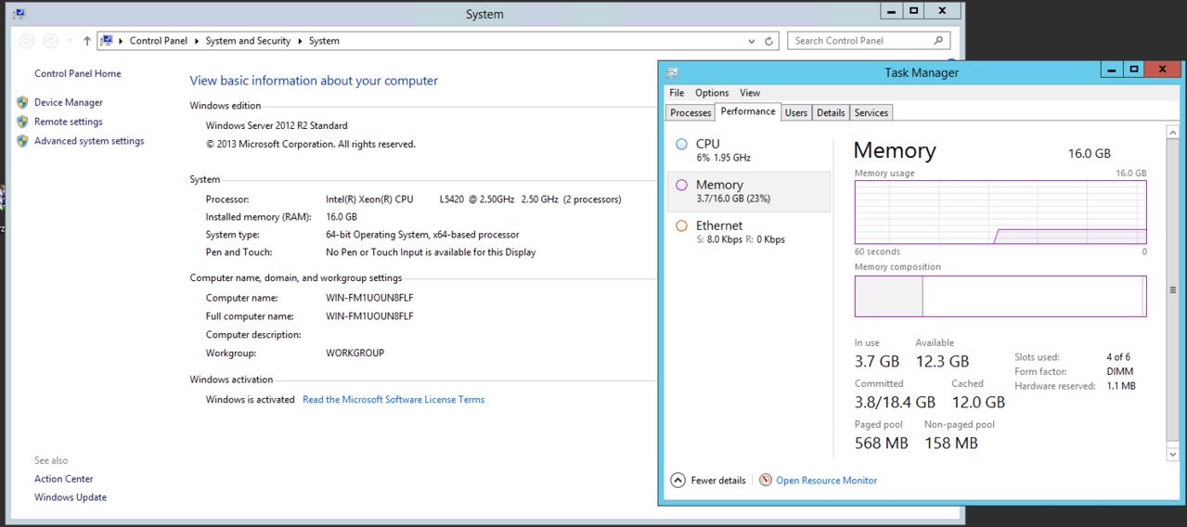1187x527 pixels.
Task: Open the Windows Update link
Action: [71, 497]
